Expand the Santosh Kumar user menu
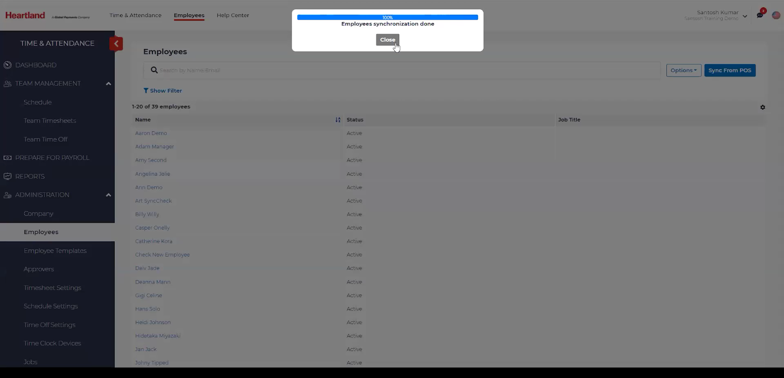This screenshot has height=378, width=784. (x=745, y=16)
